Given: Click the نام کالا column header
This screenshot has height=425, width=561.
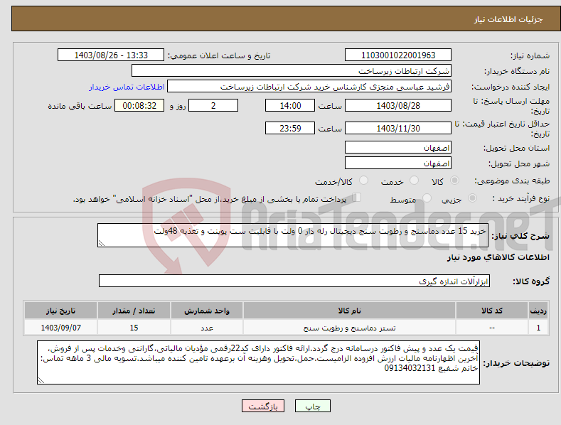Looking at the screenshot, I should pyautogui.click(x=349, y=311).
